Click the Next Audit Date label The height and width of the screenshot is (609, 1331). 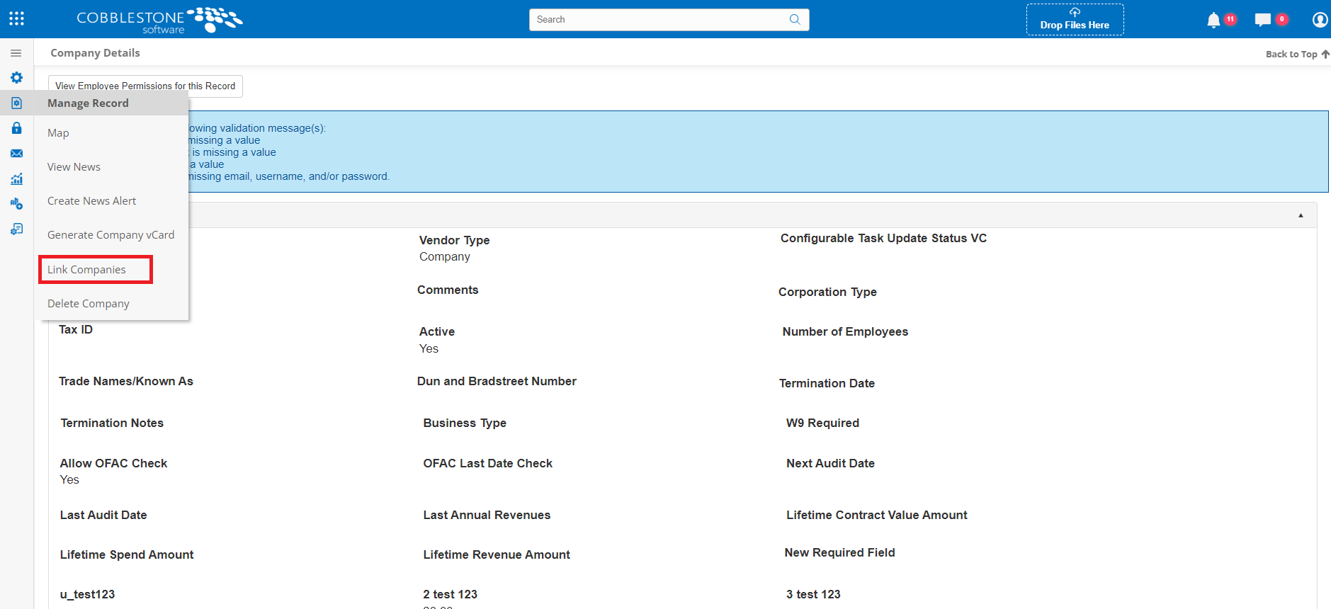point(830,464)
